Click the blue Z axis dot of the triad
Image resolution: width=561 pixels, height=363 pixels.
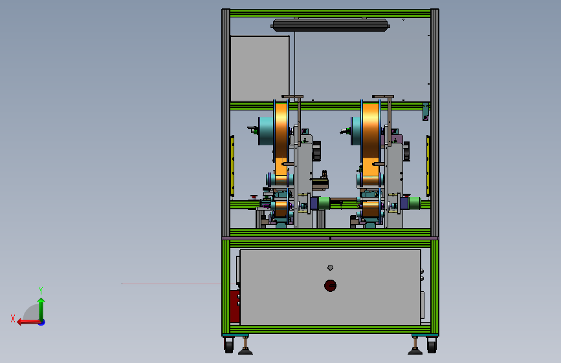coord(42,322)
